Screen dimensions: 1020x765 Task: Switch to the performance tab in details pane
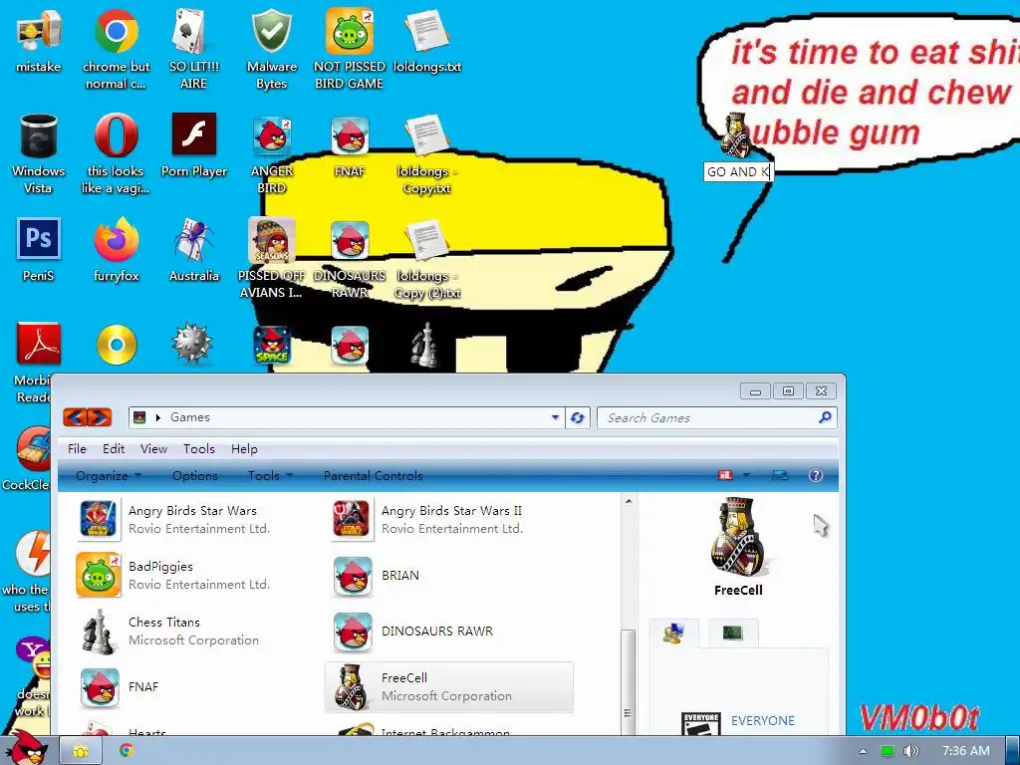click(x=733, y=633)
